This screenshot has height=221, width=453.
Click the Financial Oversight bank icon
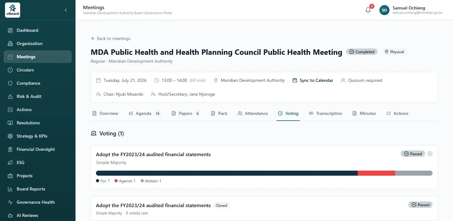pos(10,149)
